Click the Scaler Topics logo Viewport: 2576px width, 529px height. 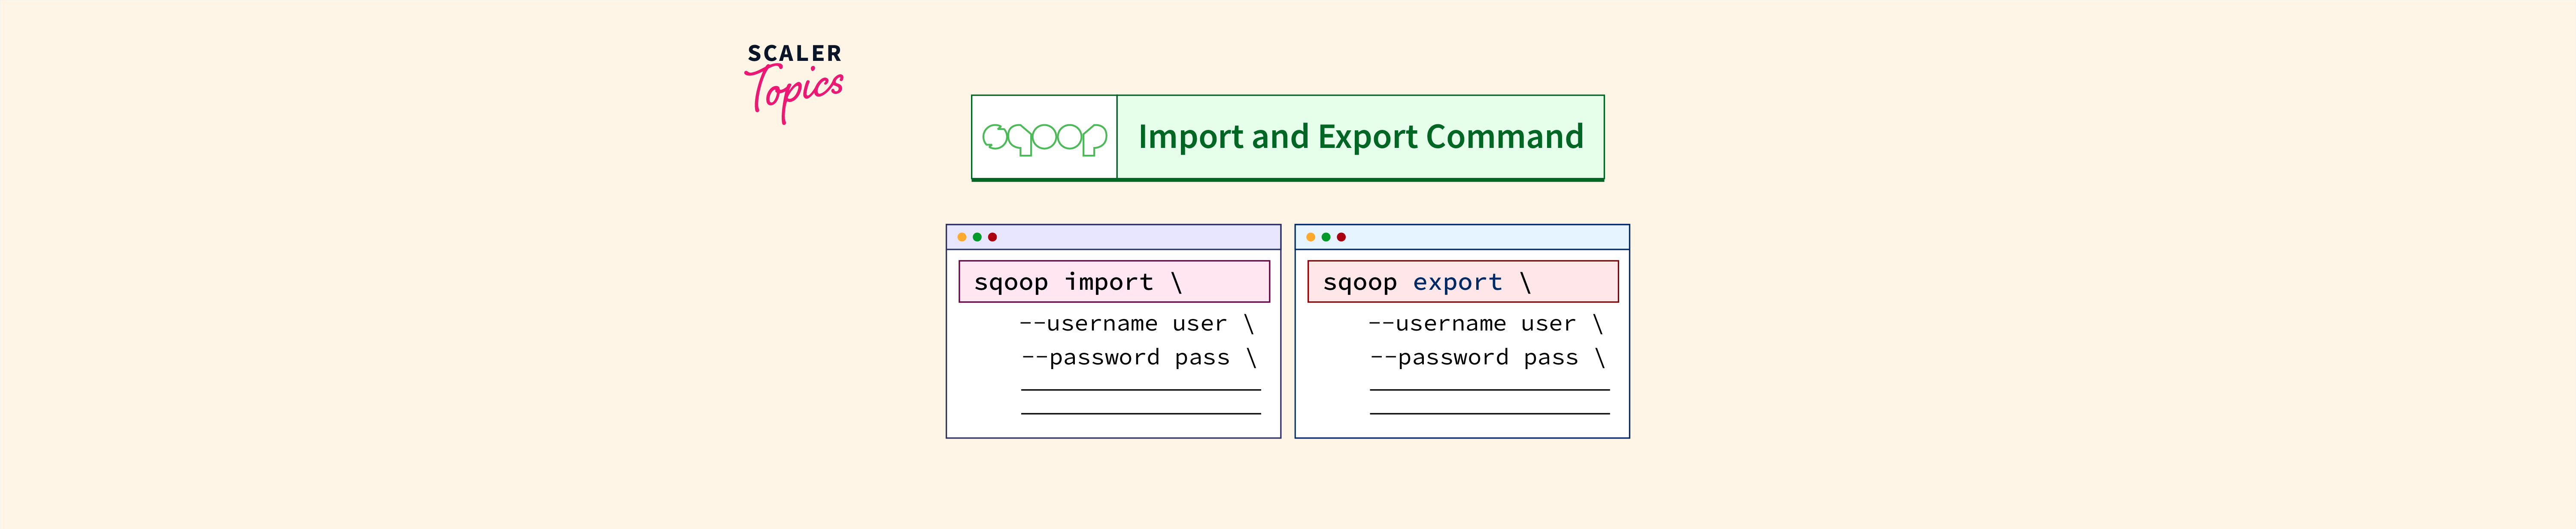(794, 82)
